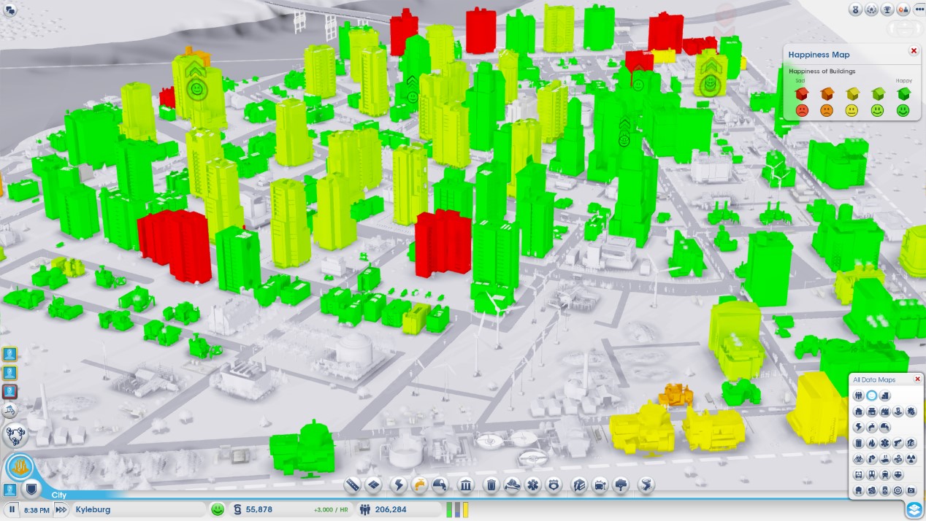
Task: Show Fire flame data map
Action: tap(872, 443)
